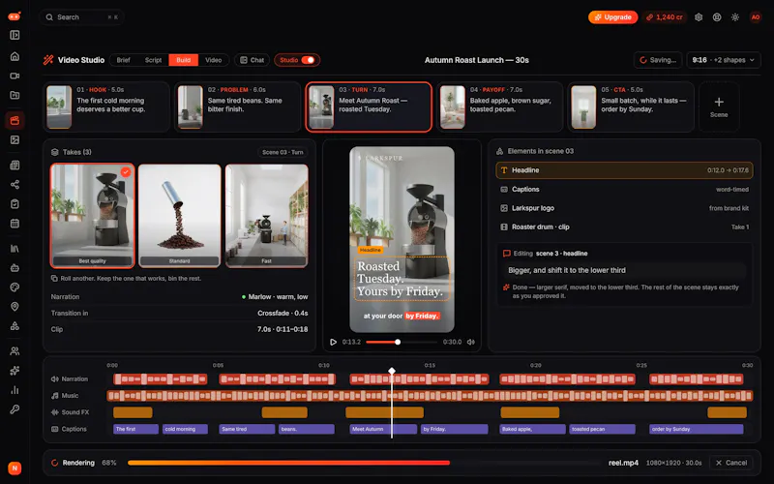Select scene 01 Hook card
This screenshot has height=484, width=774.
tap(106, 107)
